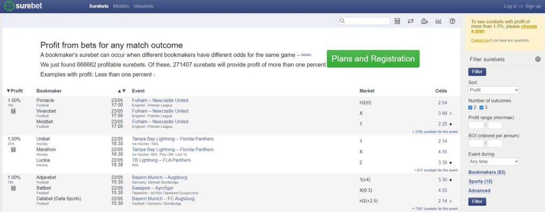
Task: Click Plans and Registration green button
Action: tap(373, 59)
